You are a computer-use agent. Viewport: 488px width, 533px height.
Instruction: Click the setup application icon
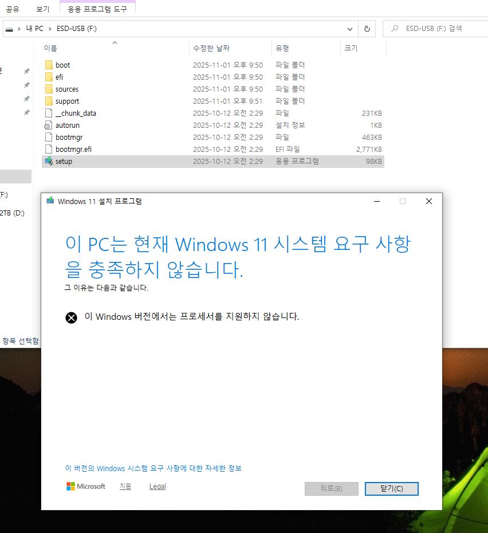(x=49, y=161)
